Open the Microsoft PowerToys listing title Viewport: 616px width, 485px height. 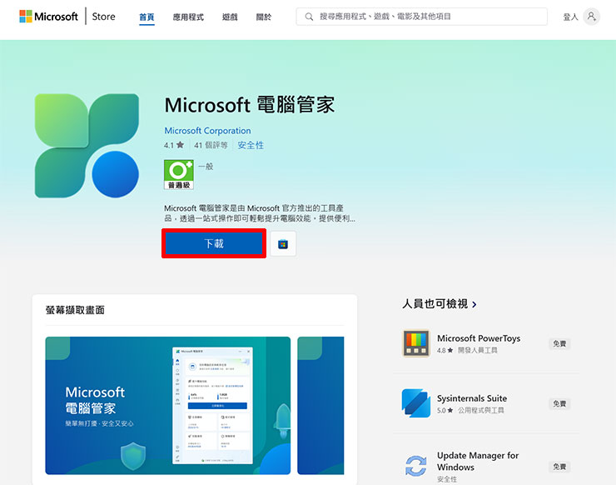coord(479,338)
